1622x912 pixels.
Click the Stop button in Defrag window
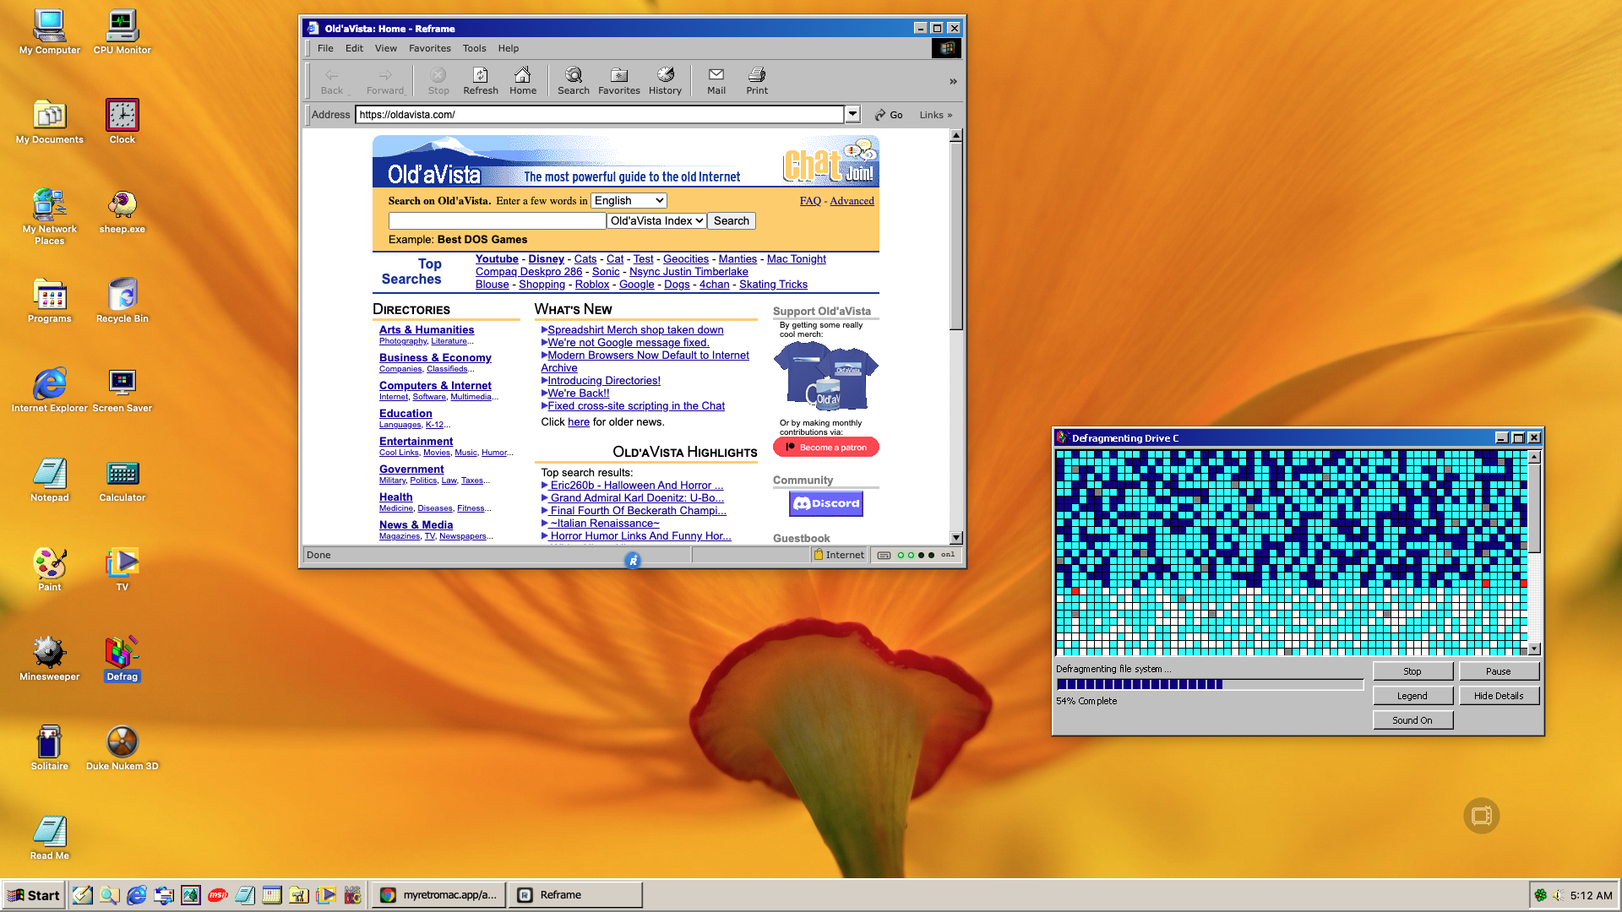1412,671
